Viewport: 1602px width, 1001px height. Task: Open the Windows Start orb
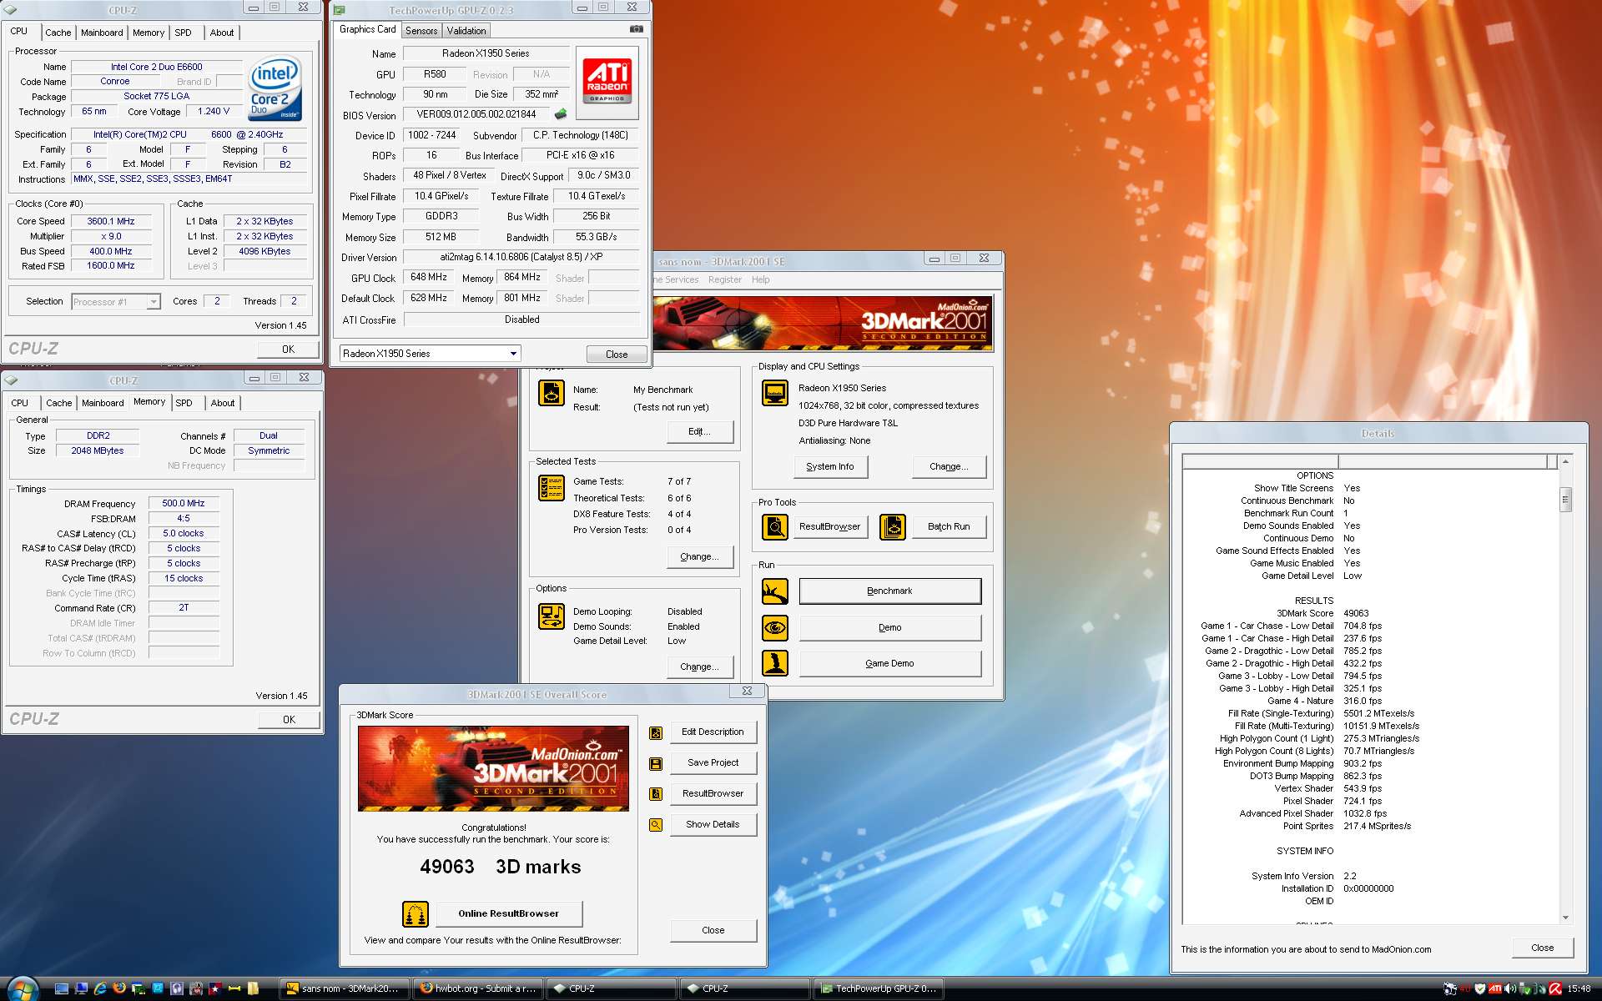tap(23, 989)
